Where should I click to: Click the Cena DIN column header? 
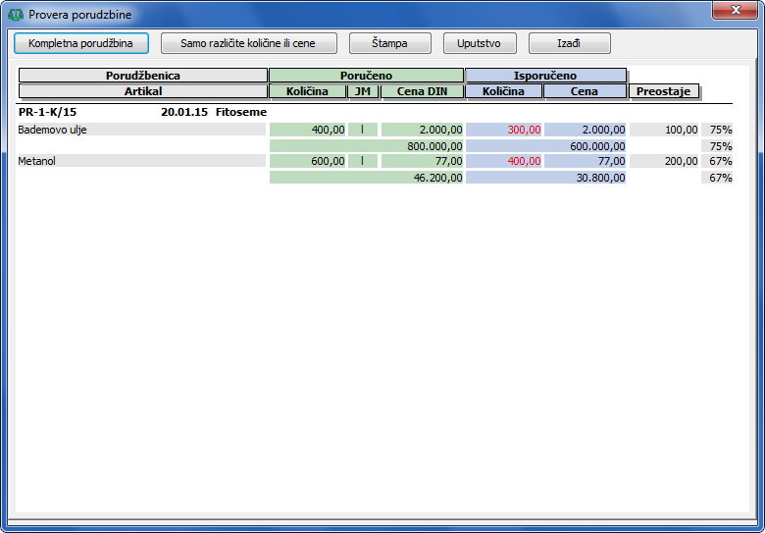(x=422, y=91)
